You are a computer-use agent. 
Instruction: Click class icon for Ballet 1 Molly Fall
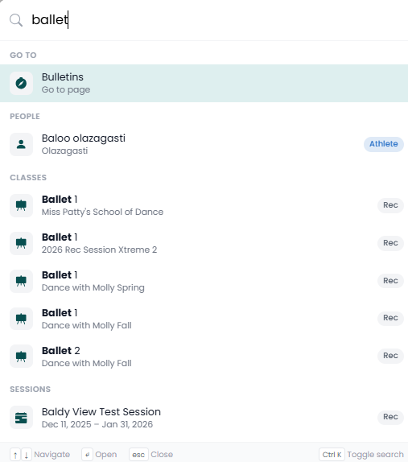point(21,319)
